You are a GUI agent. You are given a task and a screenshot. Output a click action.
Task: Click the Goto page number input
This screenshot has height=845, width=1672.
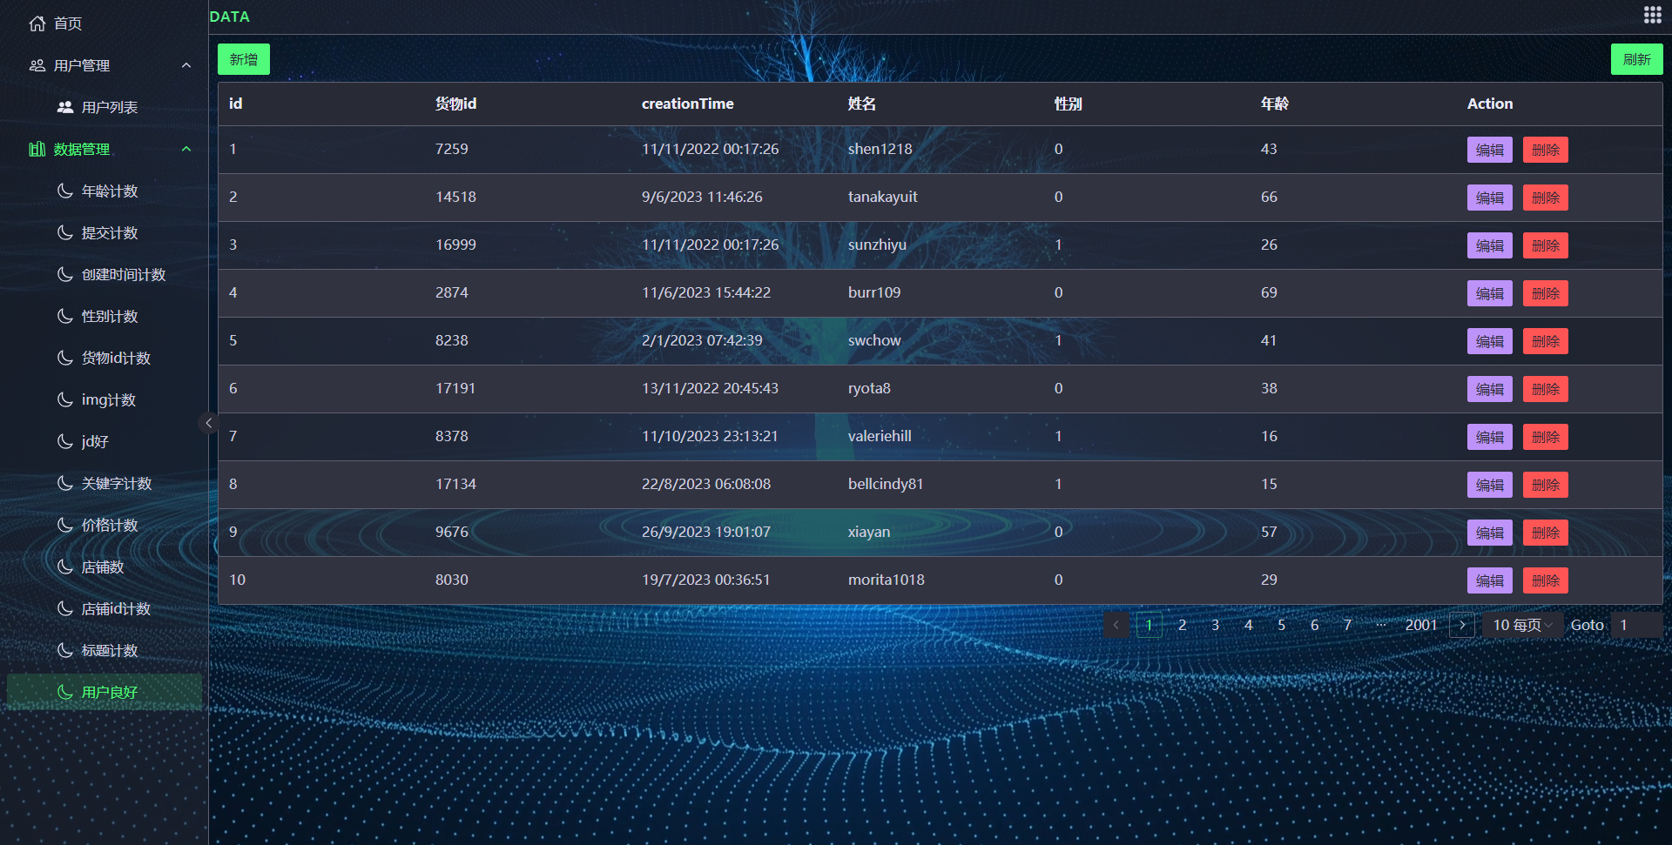pyautogui.click(x=1636, y=625)
